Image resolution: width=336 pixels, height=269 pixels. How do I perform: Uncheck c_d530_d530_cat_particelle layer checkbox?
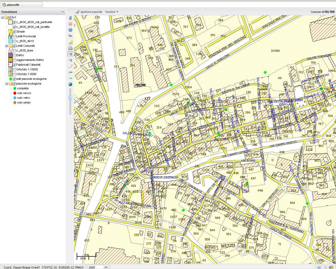[x=14, y=22]
